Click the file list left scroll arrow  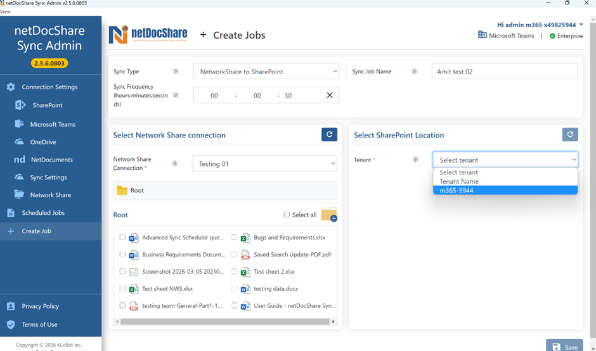pyautogui.click(x=117, y=321)
